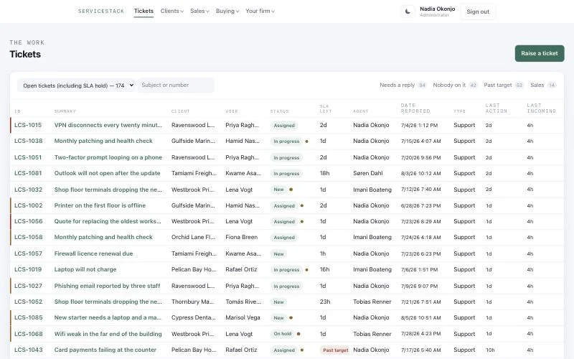Sort by Last Incoming column header
Image resolution: width=574 pixels, height=359 pixels.
[541, 108]
